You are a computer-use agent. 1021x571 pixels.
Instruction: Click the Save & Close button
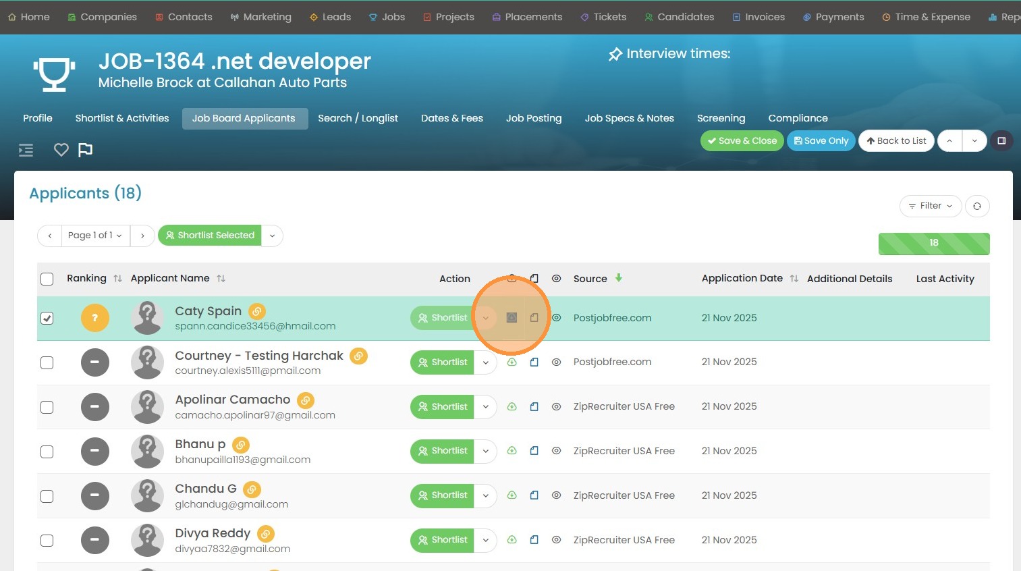click(742, 141)
